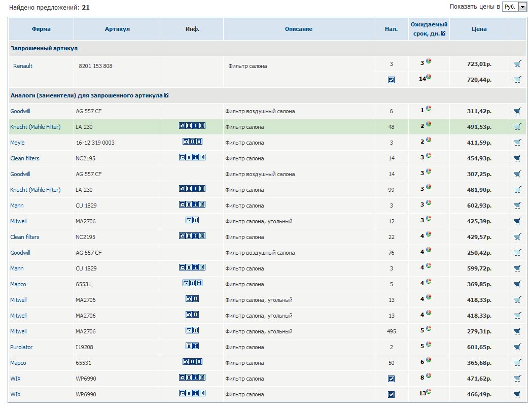This screenshot has width=529, height=409.
Task: Click delivery statistics pie icon for Goodwill 311,42р.
Action: tap(429, 108)
